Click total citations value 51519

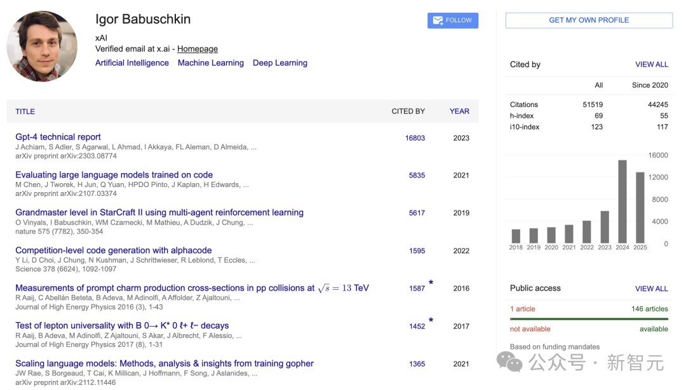(593, 105)
